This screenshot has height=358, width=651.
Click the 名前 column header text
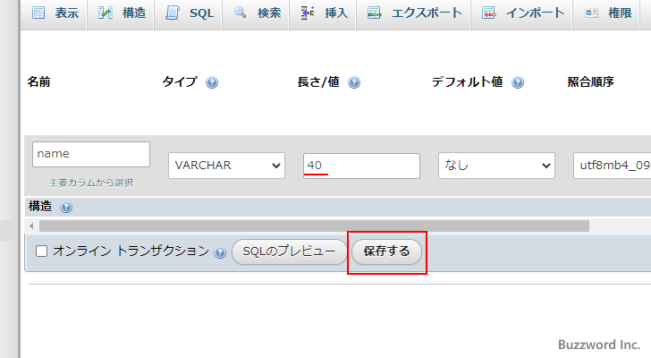coord(38,81)
